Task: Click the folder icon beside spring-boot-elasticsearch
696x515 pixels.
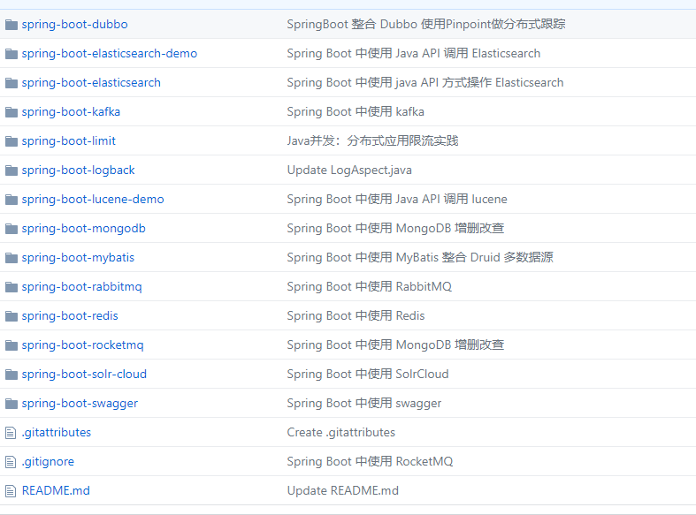Action: click(x=11, y=83)
